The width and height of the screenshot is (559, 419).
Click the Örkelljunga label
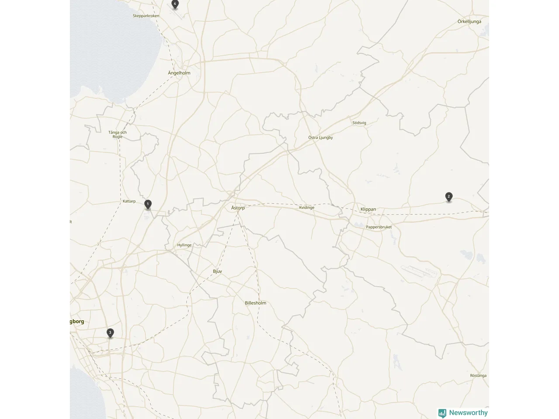pyautogui.click(x=469, y=21)
